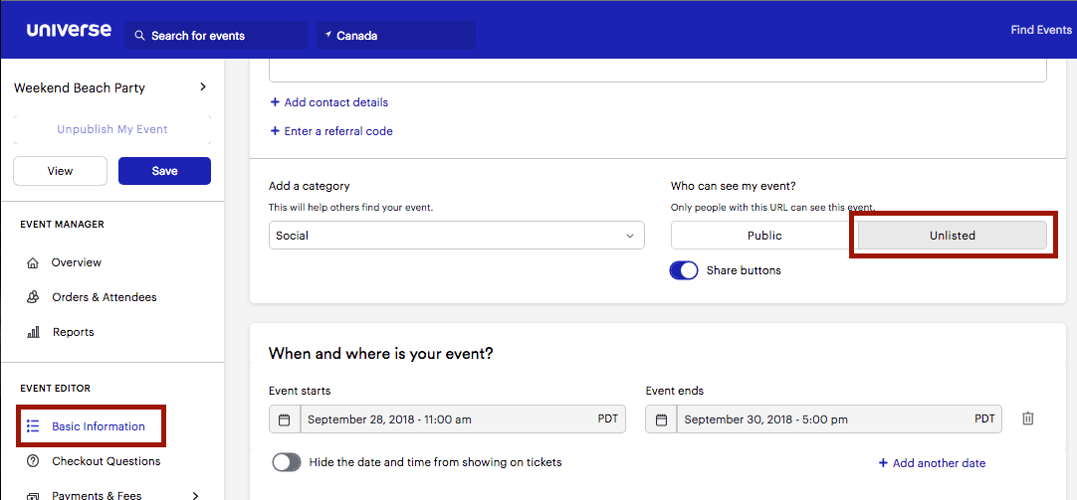Open the Social category dropdown
Viewport: 1077px width, 500px height.
pyautogui.click(x=457, y=236)
